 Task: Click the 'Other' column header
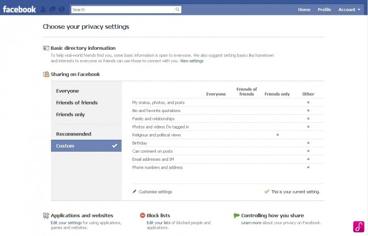[x=308, y=94]
